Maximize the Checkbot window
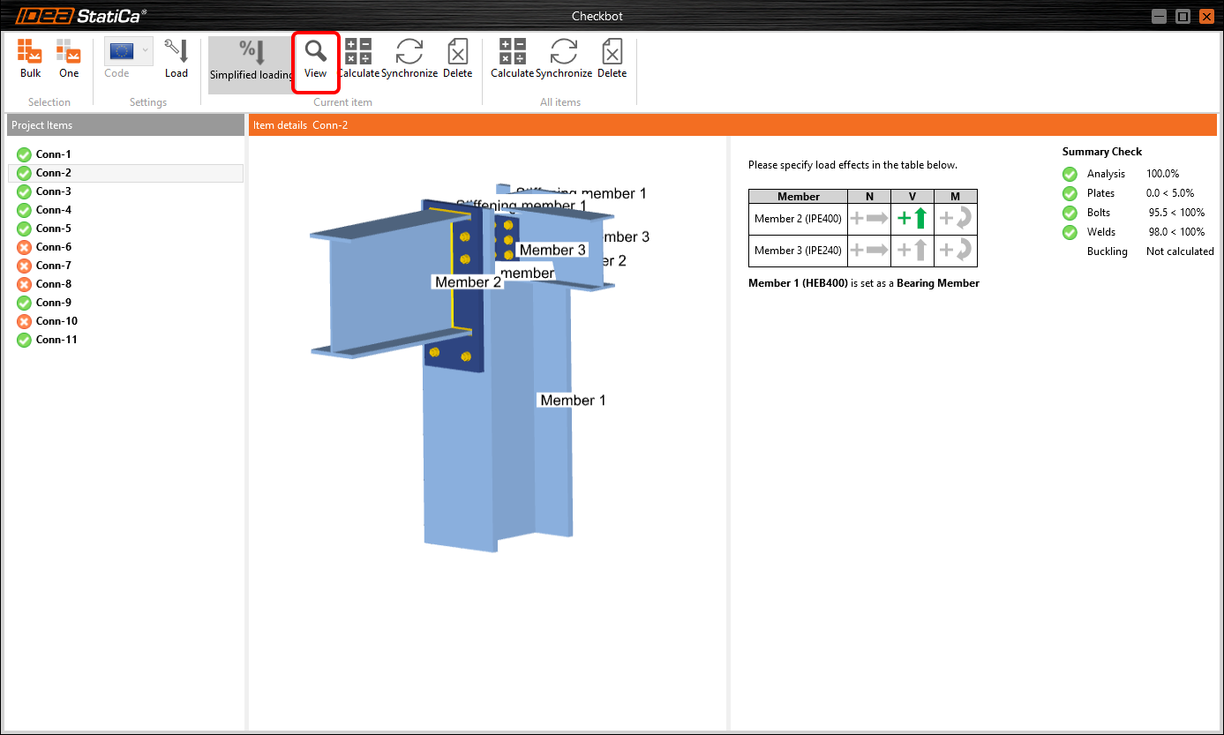This screenshot has height=735, width=1224. tap(1183, 17)
